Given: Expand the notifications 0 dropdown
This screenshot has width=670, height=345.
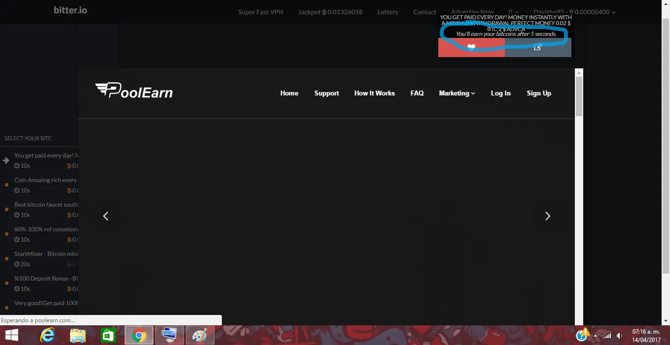Looking at the screenshot, I should [x=513, y=12].
